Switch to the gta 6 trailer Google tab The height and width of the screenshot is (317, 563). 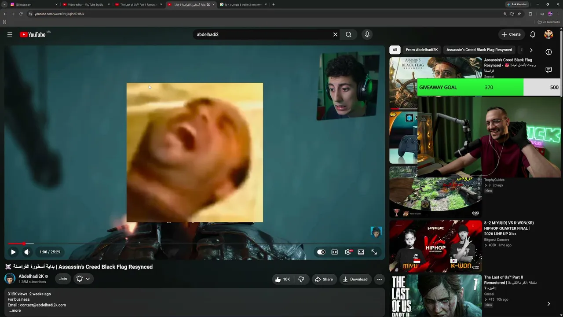tap(243, 4)
